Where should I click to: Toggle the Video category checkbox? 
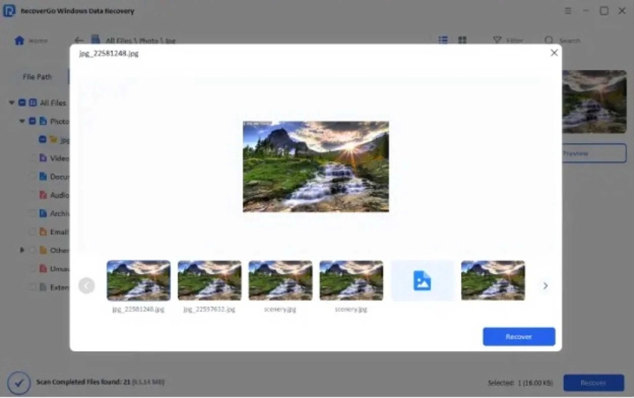[32, 158]
